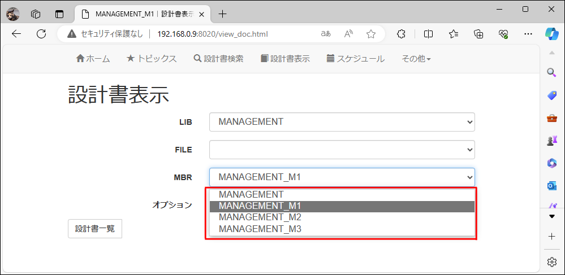565x275 pixels.
Task: Click the sidebar scroll-up arrow
Action: coord(551,53)
